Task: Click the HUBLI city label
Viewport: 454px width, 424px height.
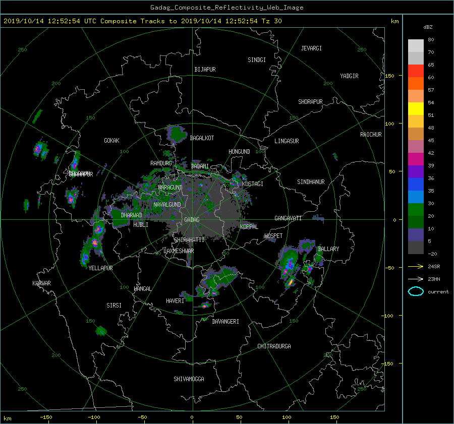Action: tap(141, 224)
